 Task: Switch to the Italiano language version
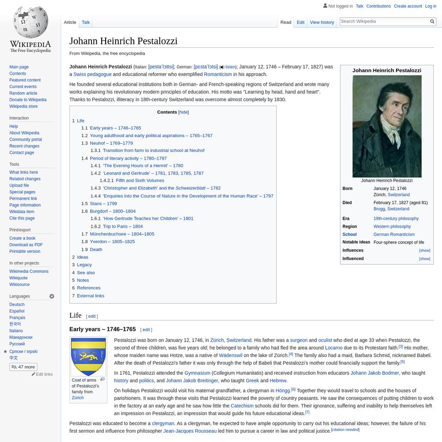[x=16, y=331]
